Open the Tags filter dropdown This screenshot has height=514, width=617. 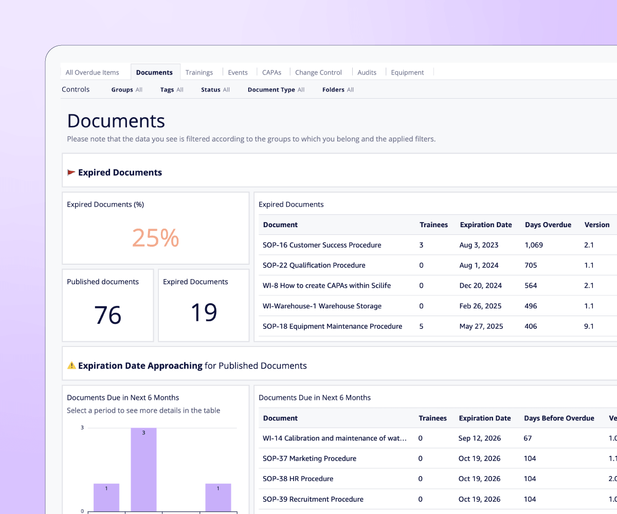click(x=172, y=89)
